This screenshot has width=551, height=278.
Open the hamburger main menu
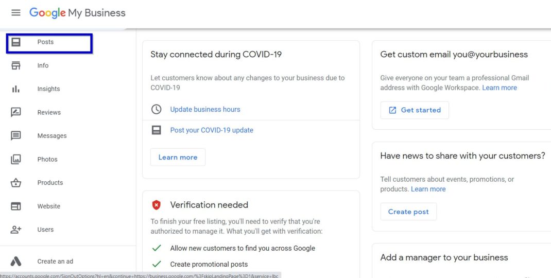click(x=16, y=13)
